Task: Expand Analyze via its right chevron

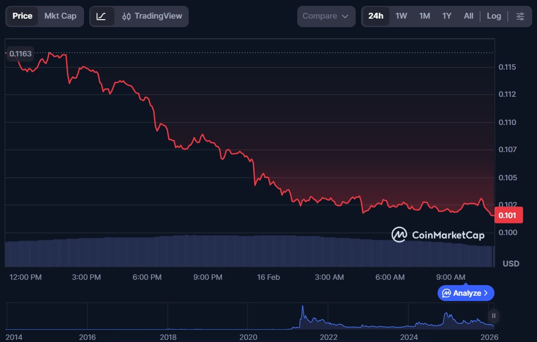Action: click(x=486, y=293)
